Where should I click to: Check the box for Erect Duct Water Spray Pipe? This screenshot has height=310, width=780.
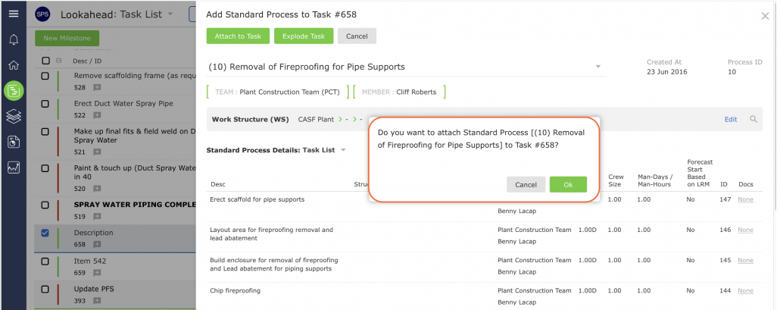point(45,104)
